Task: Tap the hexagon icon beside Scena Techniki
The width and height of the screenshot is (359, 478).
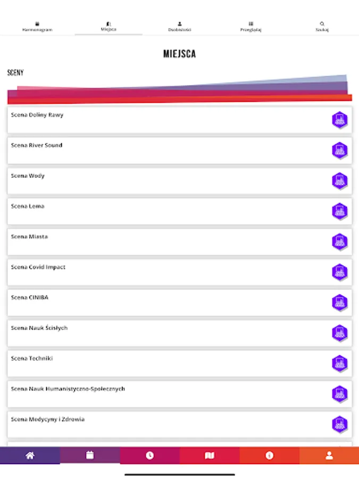Action: [339, 364]
